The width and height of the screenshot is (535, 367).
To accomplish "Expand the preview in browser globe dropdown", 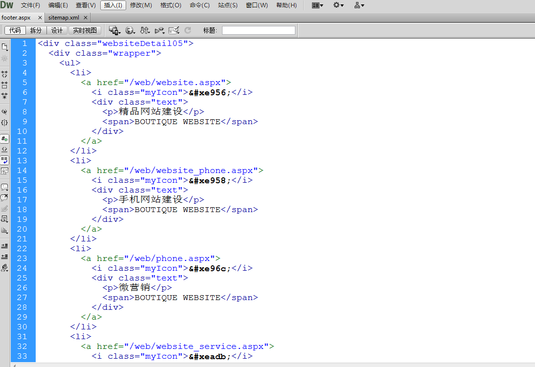I will [130, 30].
